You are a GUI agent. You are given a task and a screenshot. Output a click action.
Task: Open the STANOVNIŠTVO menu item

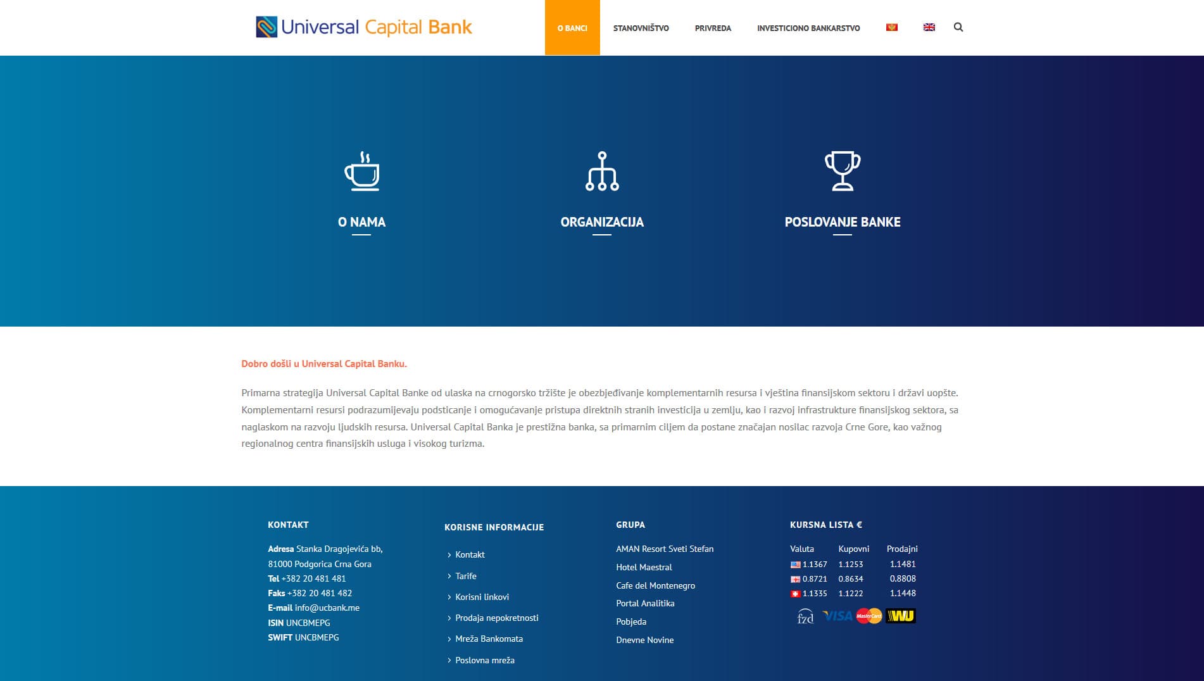coord(641,28)
